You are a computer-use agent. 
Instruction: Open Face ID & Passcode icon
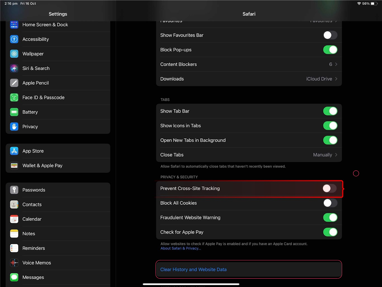point(14,97)
